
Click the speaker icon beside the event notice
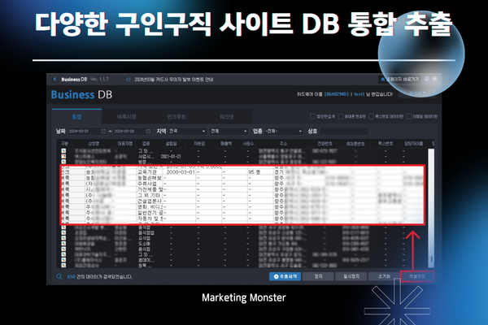(x=129, y=80)
